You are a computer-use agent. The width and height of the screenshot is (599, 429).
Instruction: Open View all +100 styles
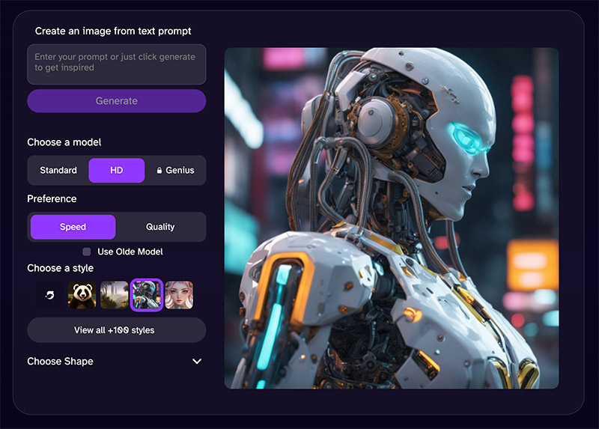click(x=117, y=330)
